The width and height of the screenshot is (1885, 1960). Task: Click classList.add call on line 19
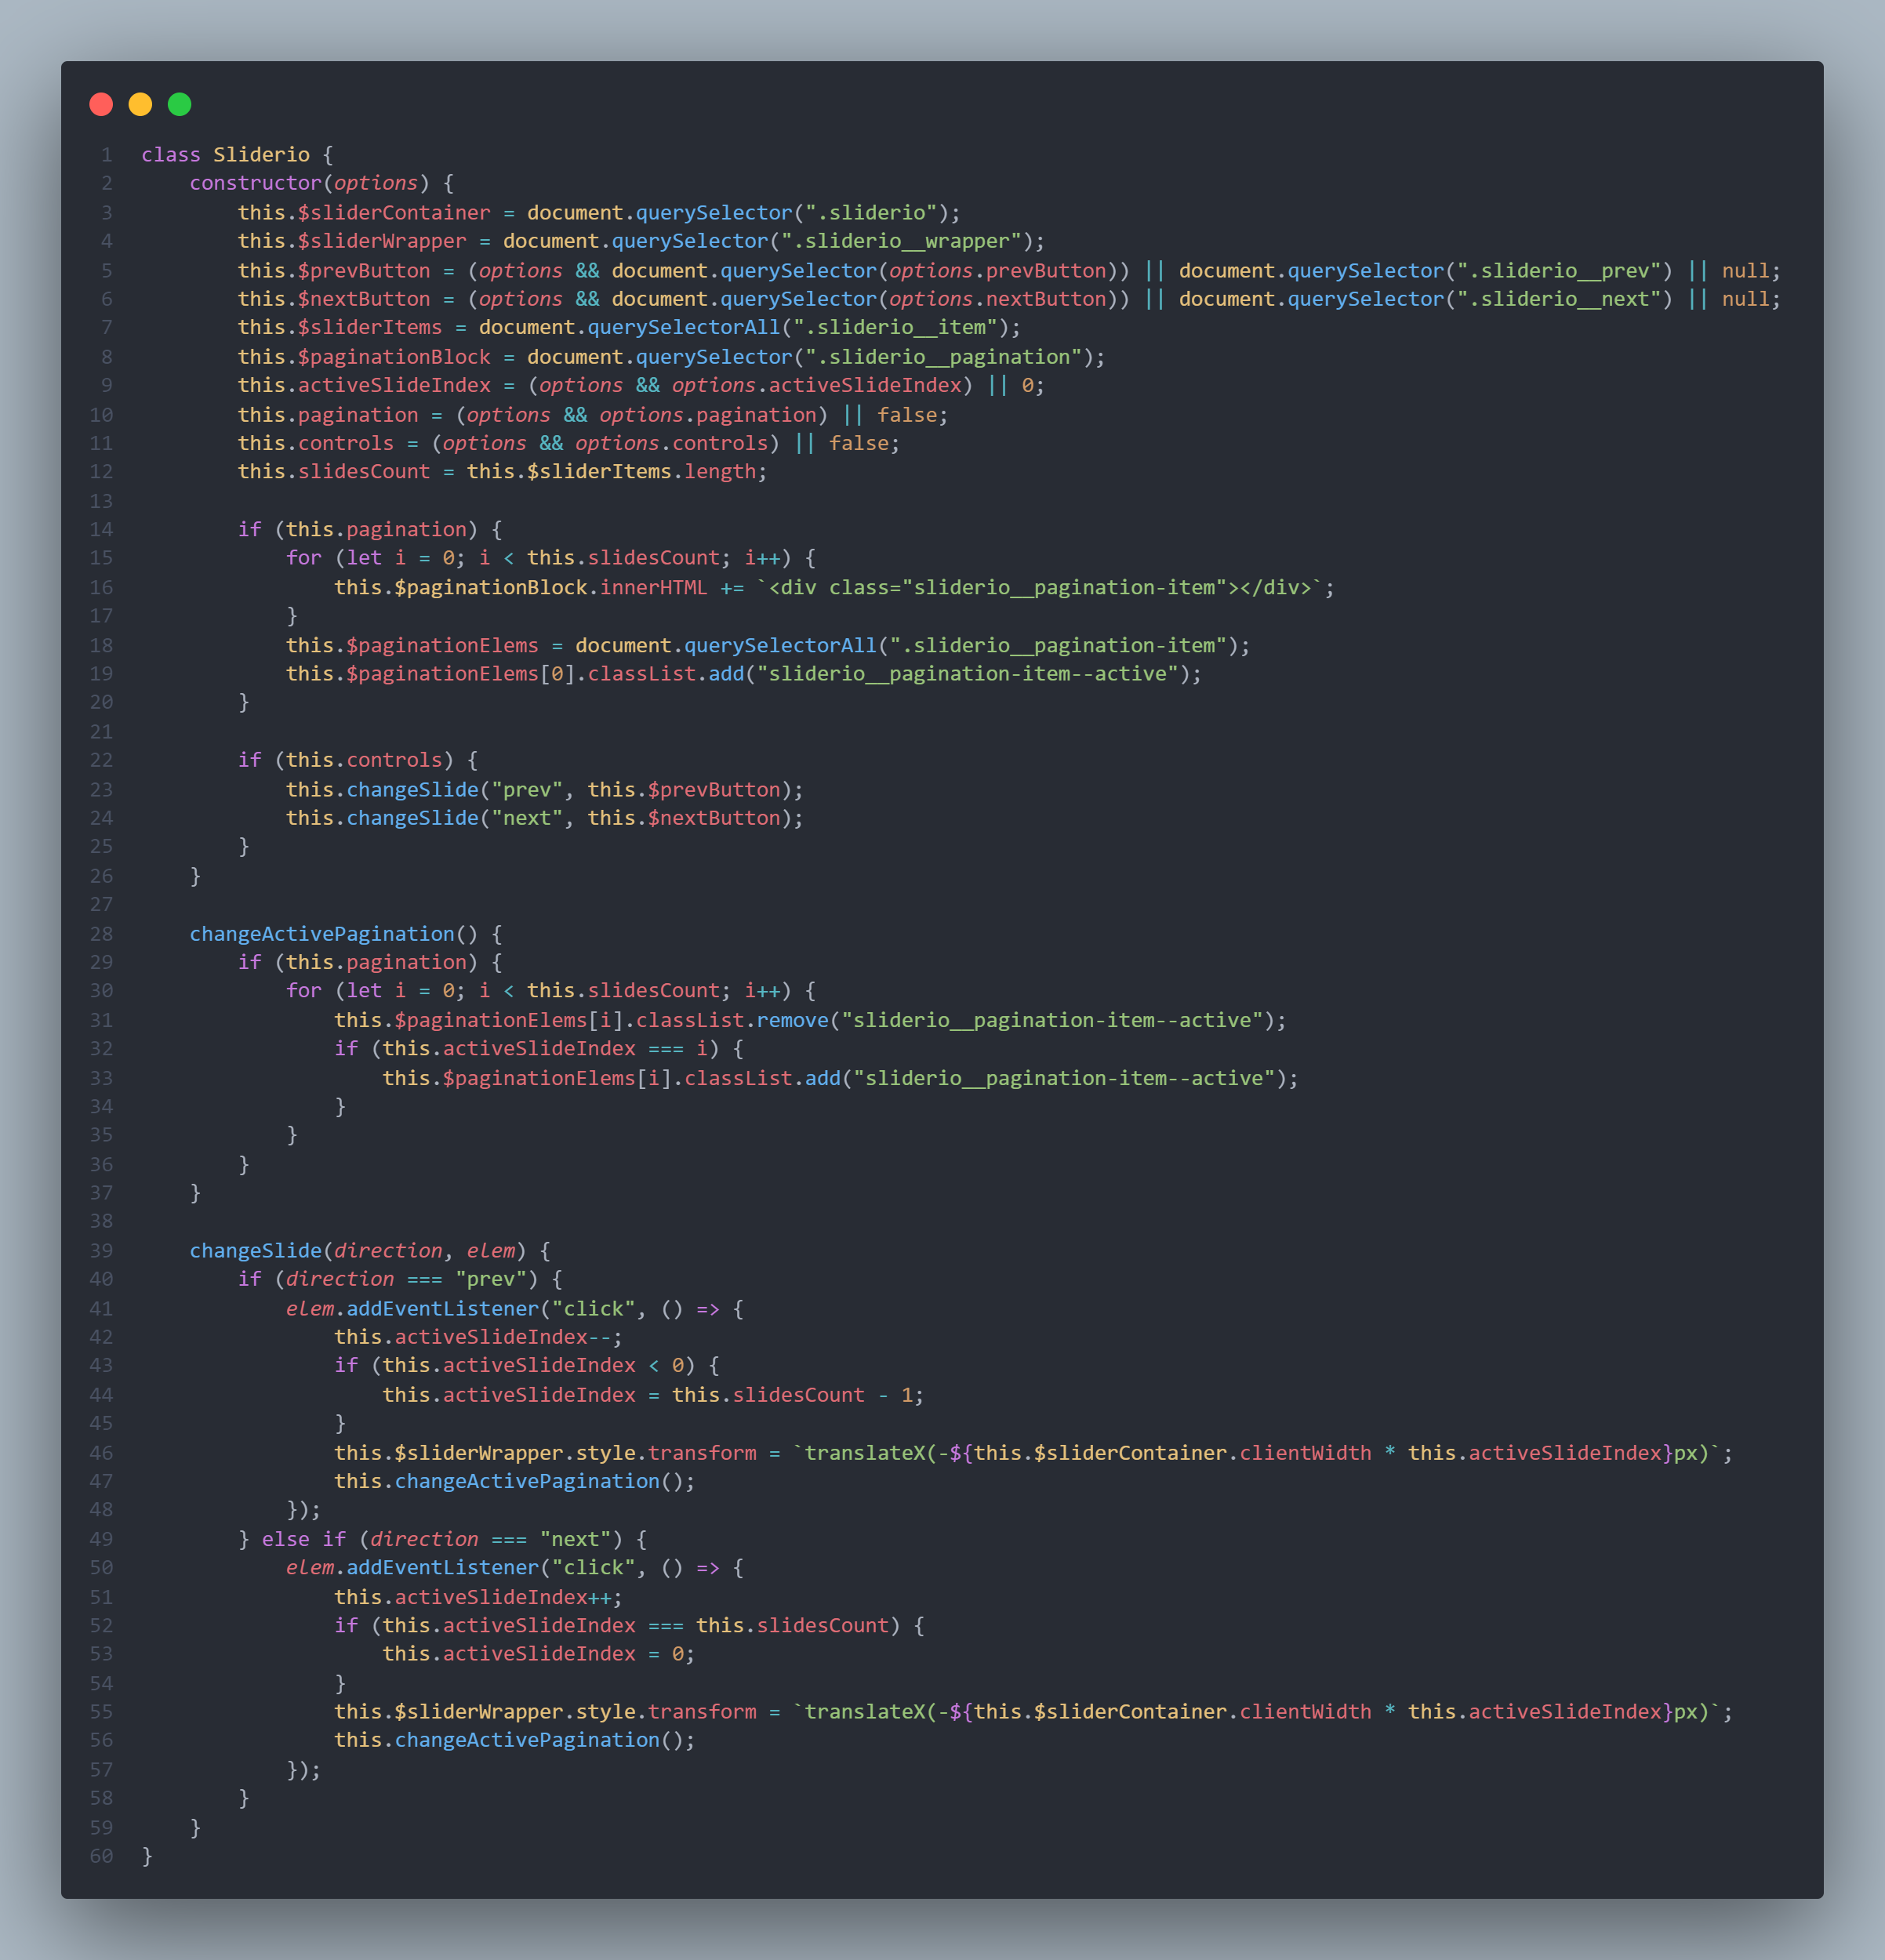point(666,673)
